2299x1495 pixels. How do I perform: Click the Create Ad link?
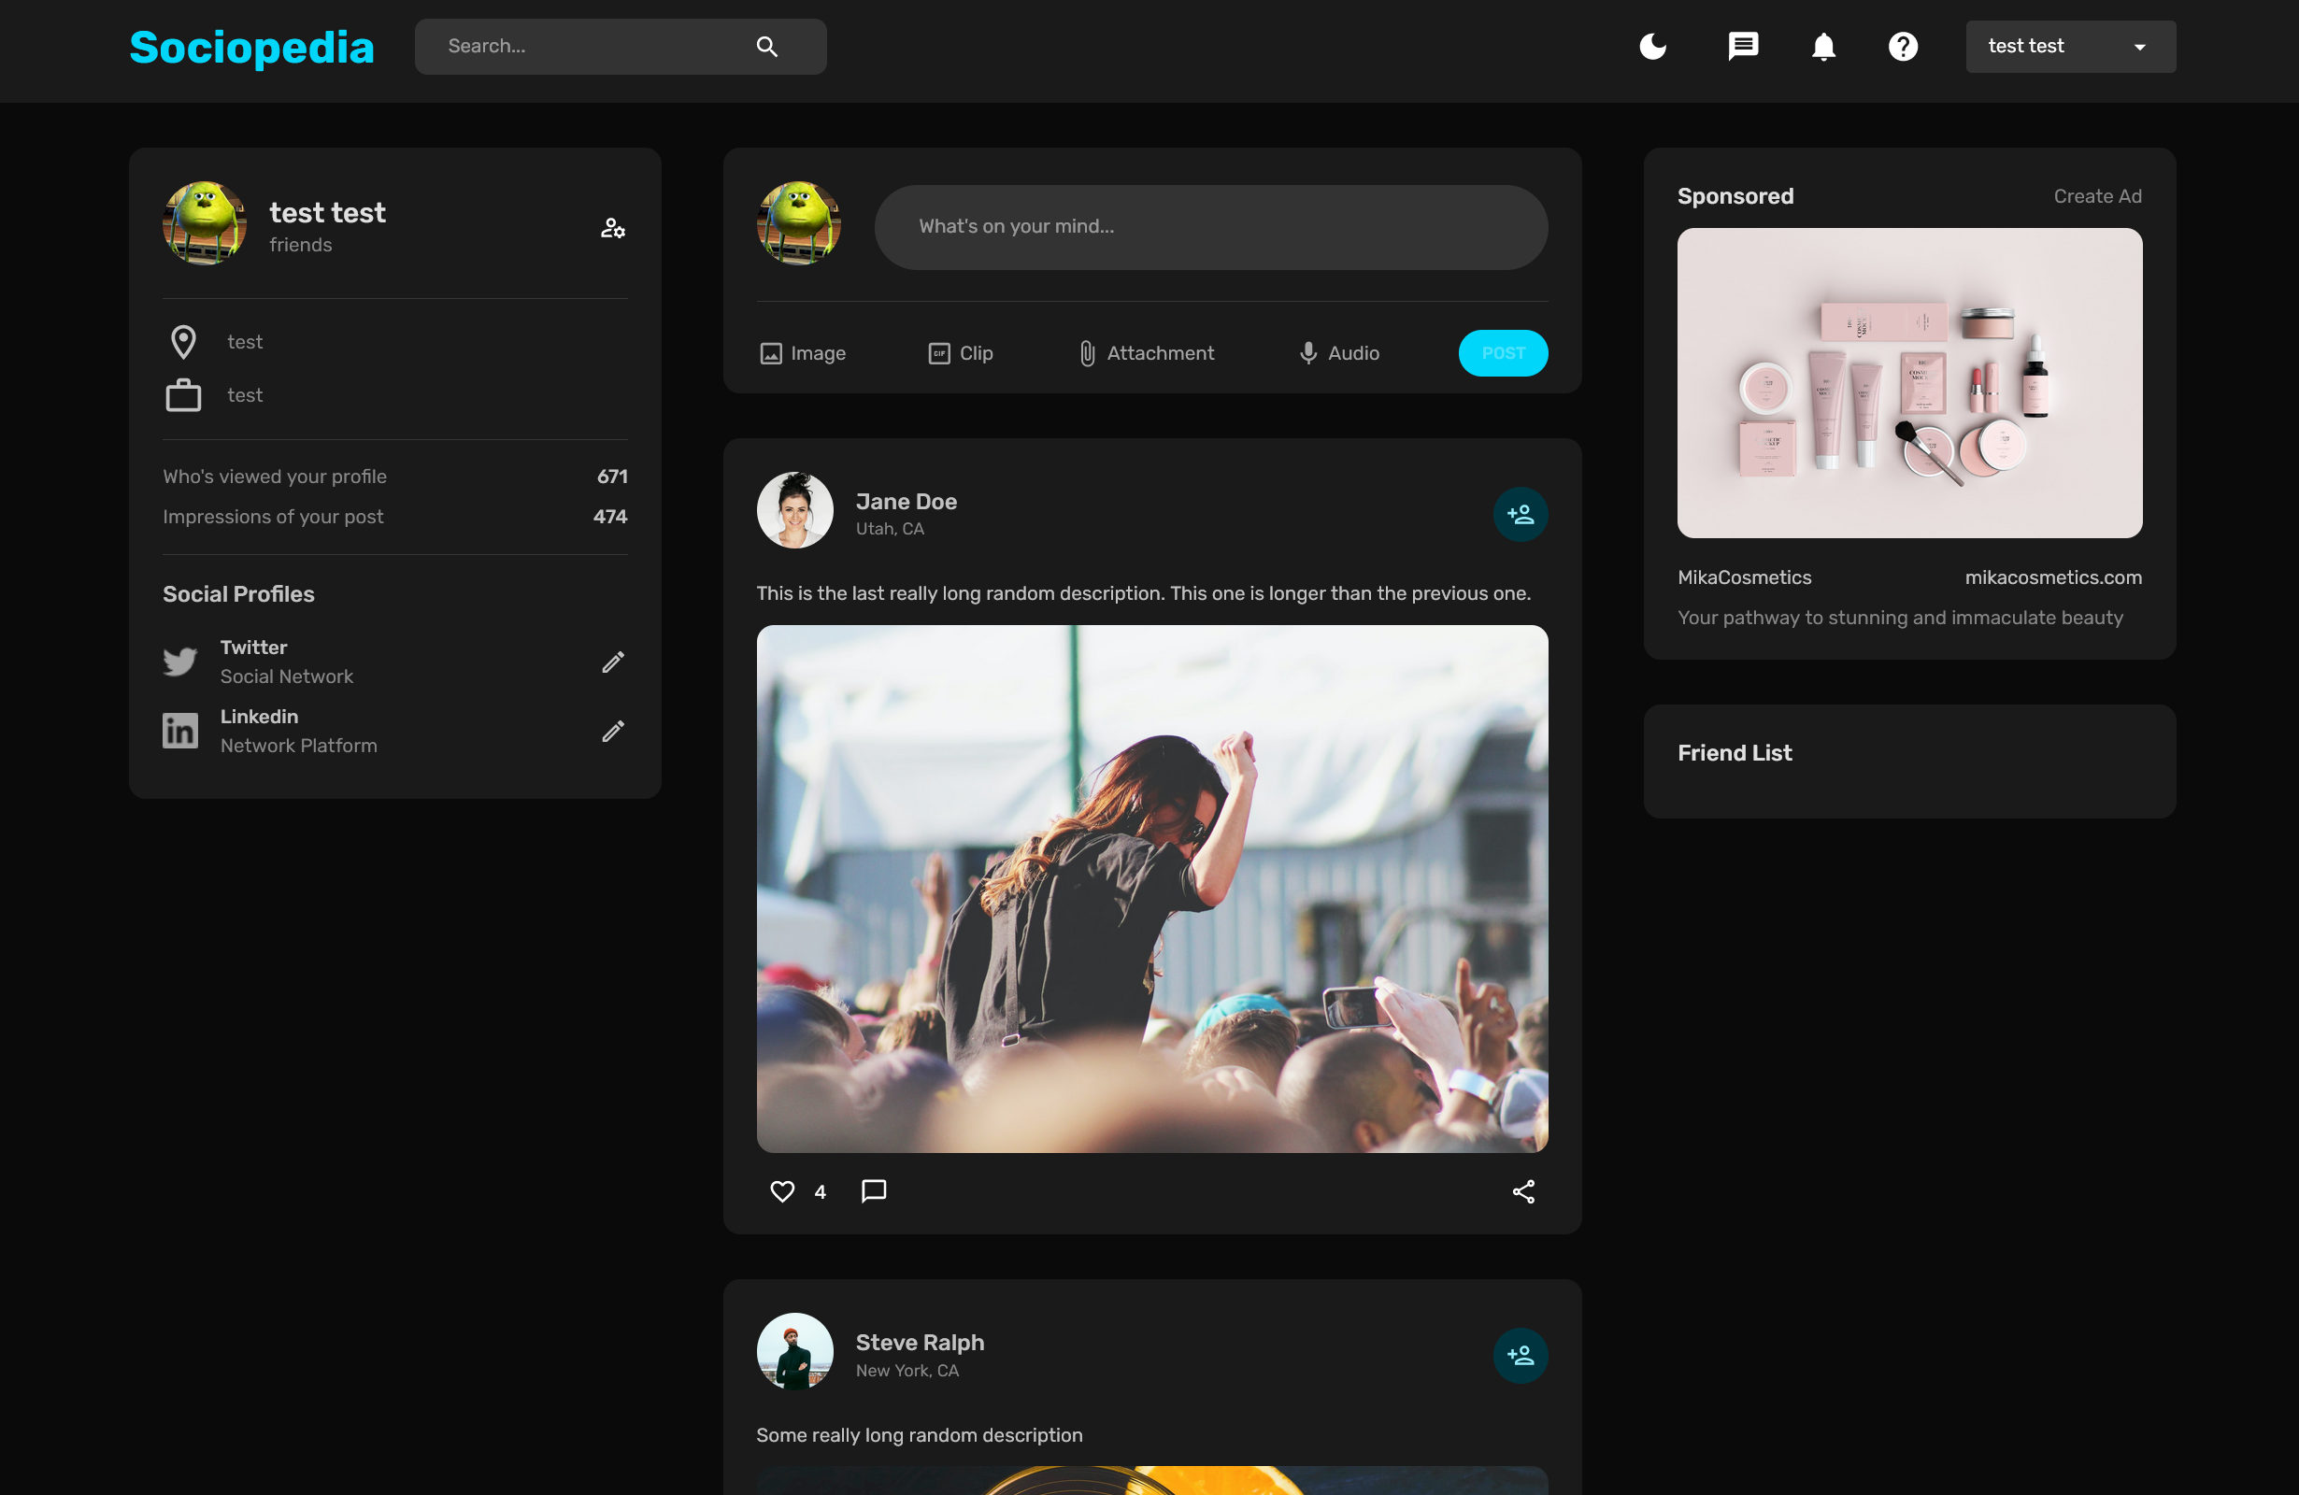click(2097, 196)
